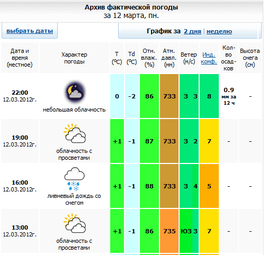Click the sun-and-clouds icon at 19:00
Image resolution: width=267 pixels, height=255 pixels.
(74, 133)
